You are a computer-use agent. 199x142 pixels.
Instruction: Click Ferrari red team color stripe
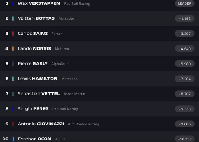tap(13, 34)
